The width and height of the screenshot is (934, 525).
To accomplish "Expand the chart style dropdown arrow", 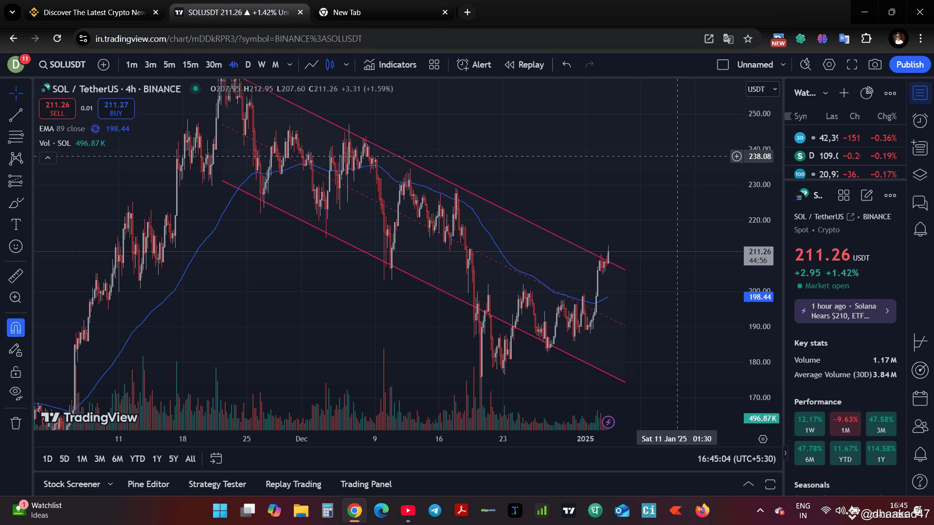I will tap(346, 65).
